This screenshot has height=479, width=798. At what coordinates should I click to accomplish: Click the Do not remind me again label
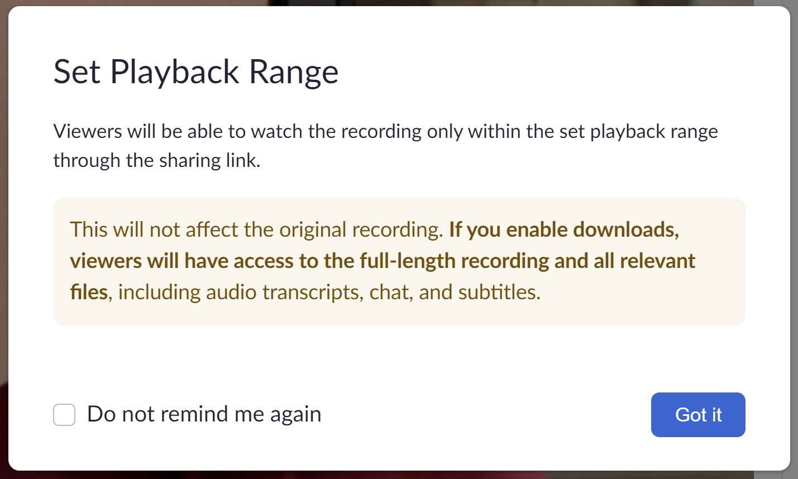pyautogui.click(x=203, y=414)
